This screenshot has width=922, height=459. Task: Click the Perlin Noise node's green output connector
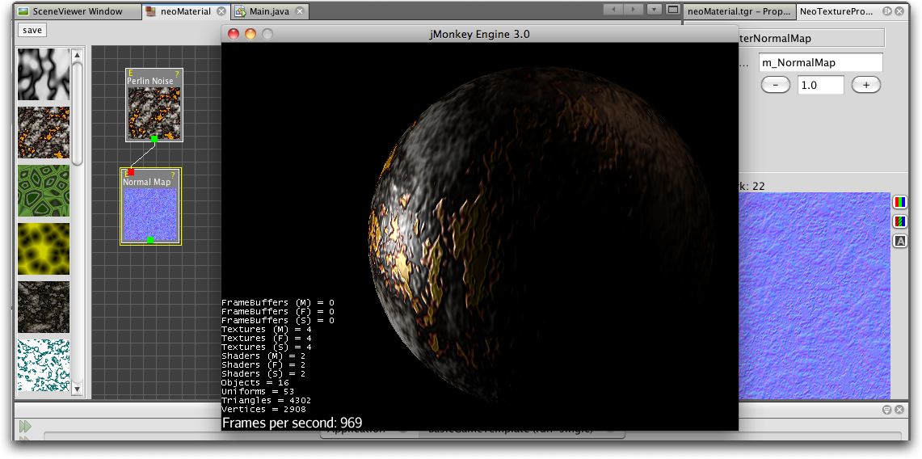(x=154, y=139)
